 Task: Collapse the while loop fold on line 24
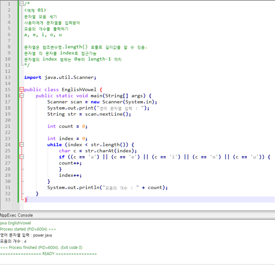point(22,144)
